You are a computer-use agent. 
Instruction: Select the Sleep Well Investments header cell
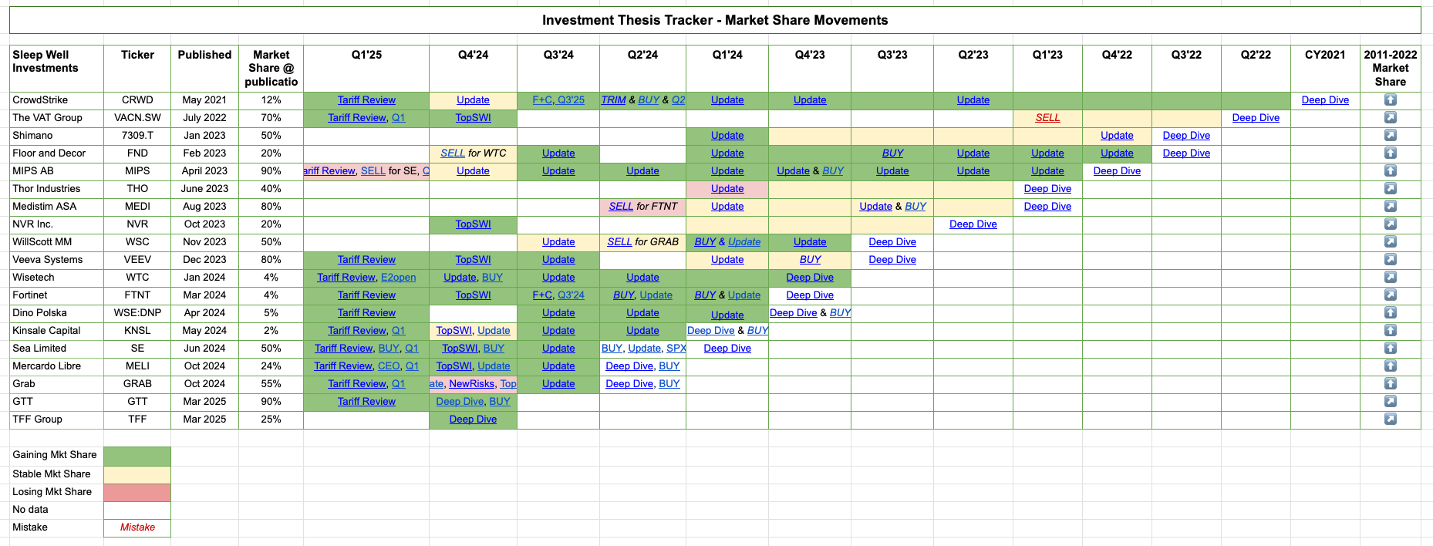[x=56, y=68]
